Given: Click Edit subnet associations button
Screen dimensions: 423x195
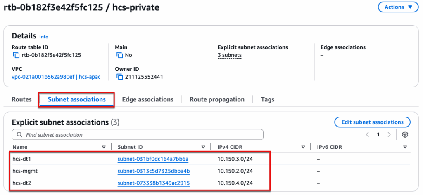Looking at the screenshot, I should 372,122.
